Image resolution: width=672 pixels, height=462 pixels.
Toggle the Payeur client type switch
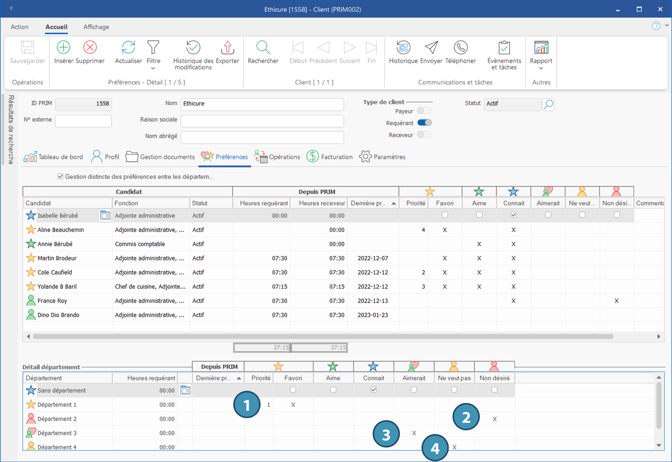point(424,111)
